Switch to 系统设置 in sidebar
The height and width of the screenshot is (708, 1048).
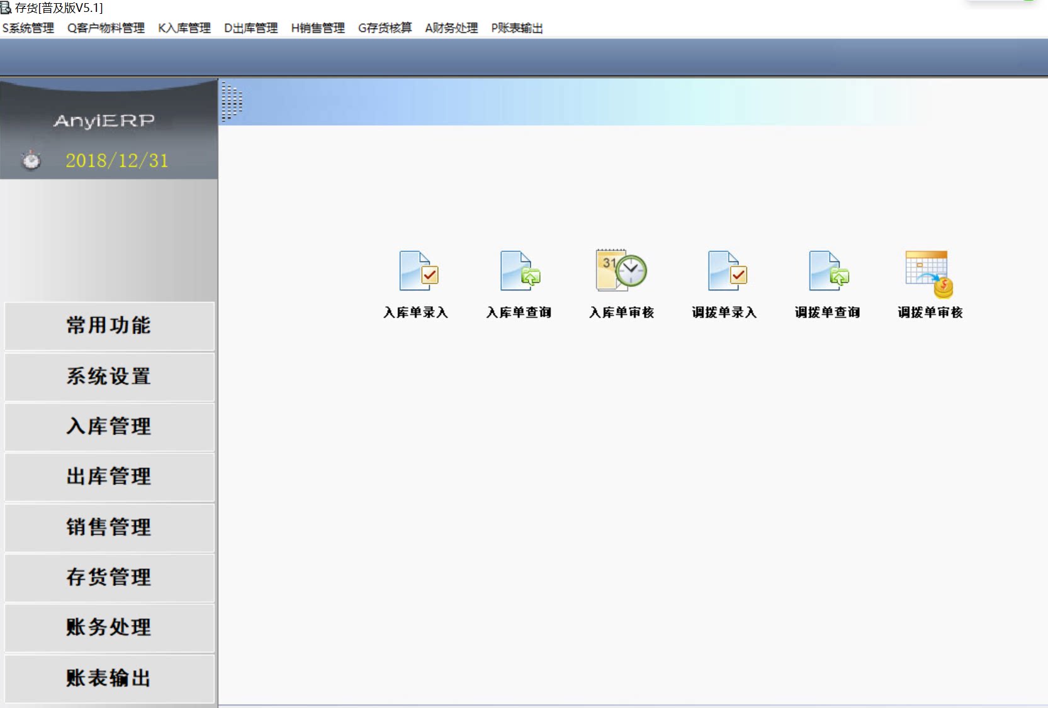click(109, 377)
